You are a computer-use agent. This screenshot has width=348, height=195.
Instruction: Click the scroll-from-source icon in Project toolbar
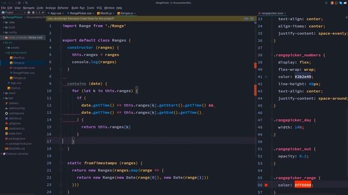click(29, 12)
